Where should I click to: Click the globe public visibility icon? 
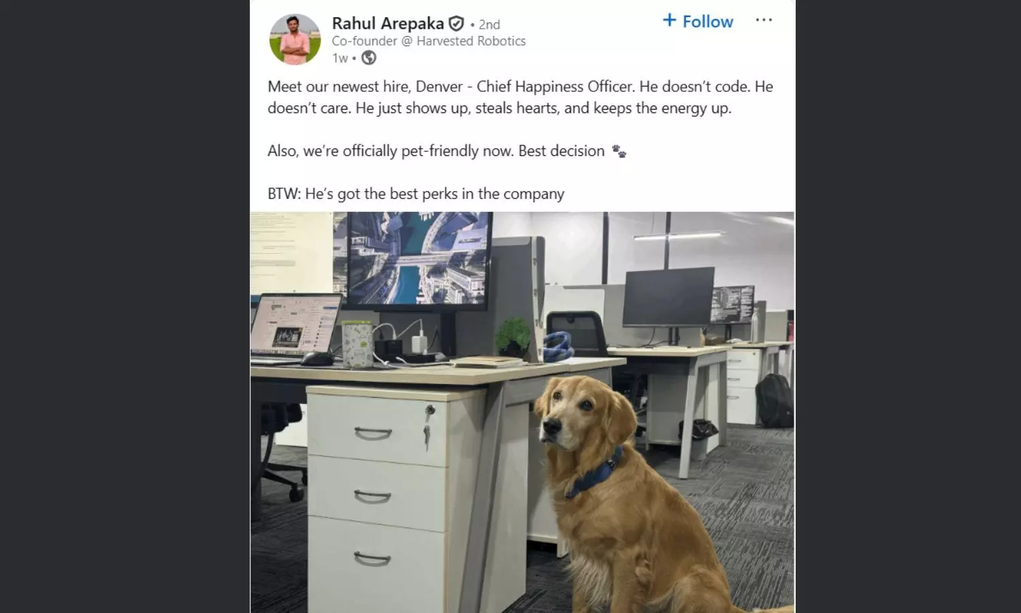(369, 58)
